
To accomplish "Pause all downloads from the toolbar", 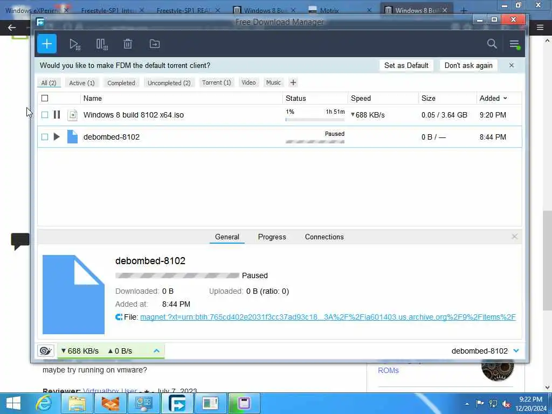I will pyautogui.click(x=102, y=44).
